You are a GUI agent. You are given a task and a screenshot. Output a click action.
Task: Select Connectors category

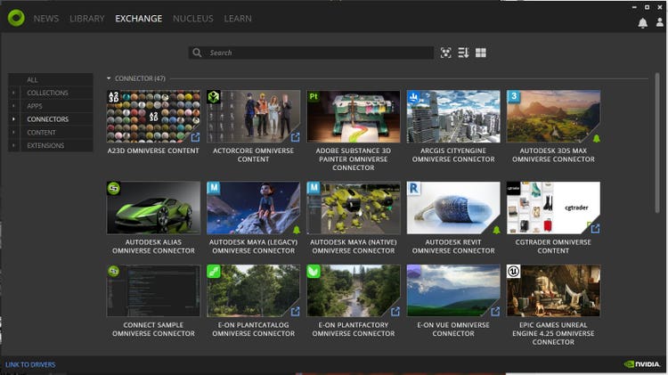pyautogui.click(x=48, y=119)
